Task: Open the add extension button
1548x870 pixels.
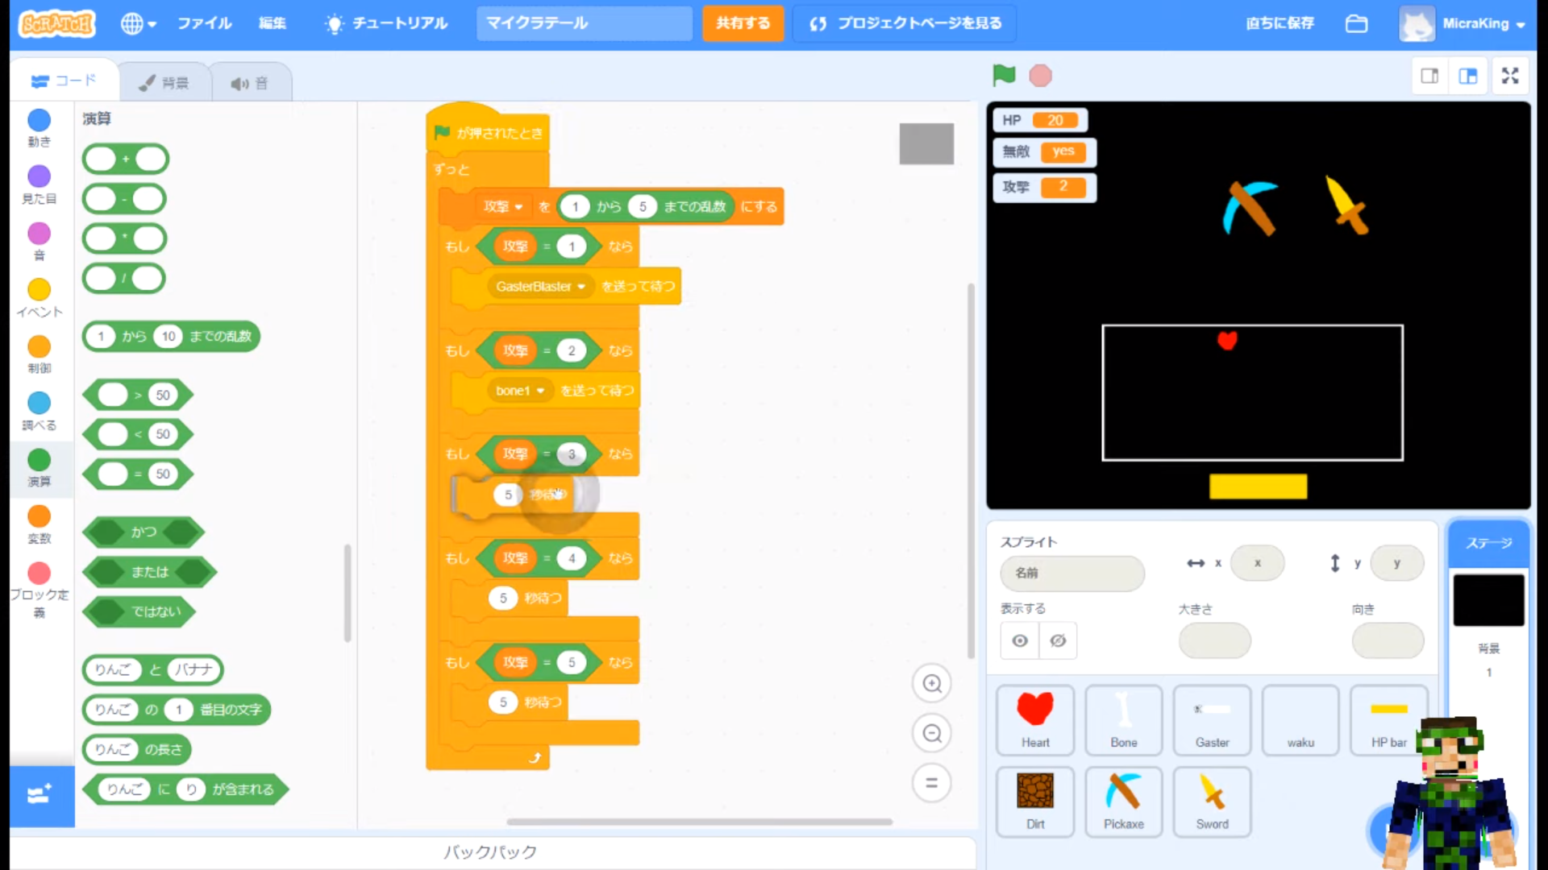Action: (x=40, y=795)
